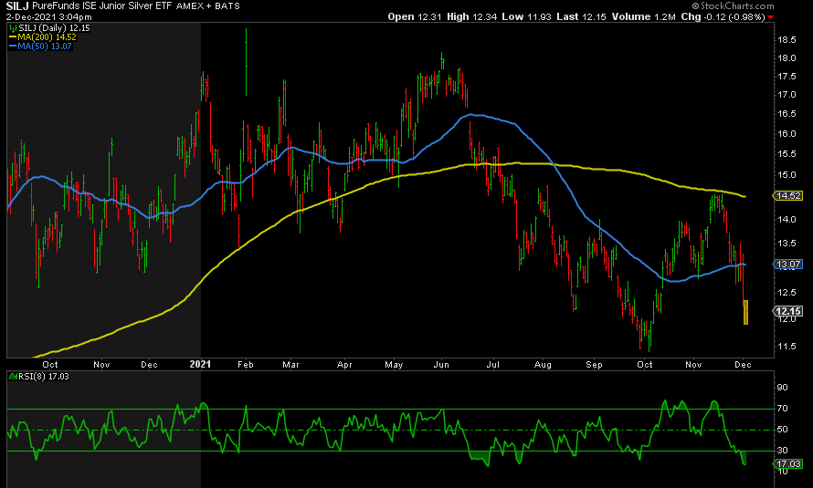Click the MA(200) 14.52 legend entry
The width and height of the screenshot is (813, 488).
click(x=47, y=37)
